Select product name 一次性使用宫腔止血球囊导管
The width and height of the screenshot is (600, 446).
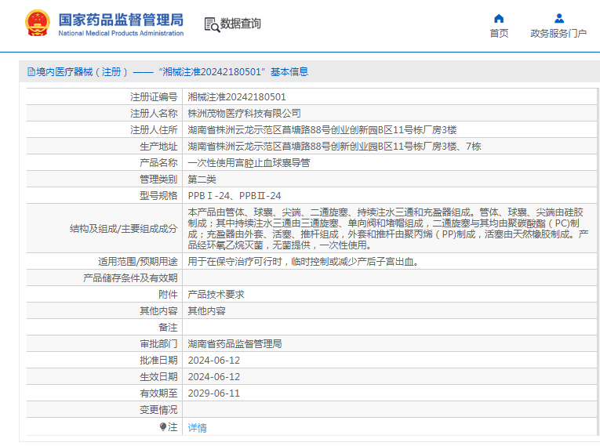(x=249, y=163)
